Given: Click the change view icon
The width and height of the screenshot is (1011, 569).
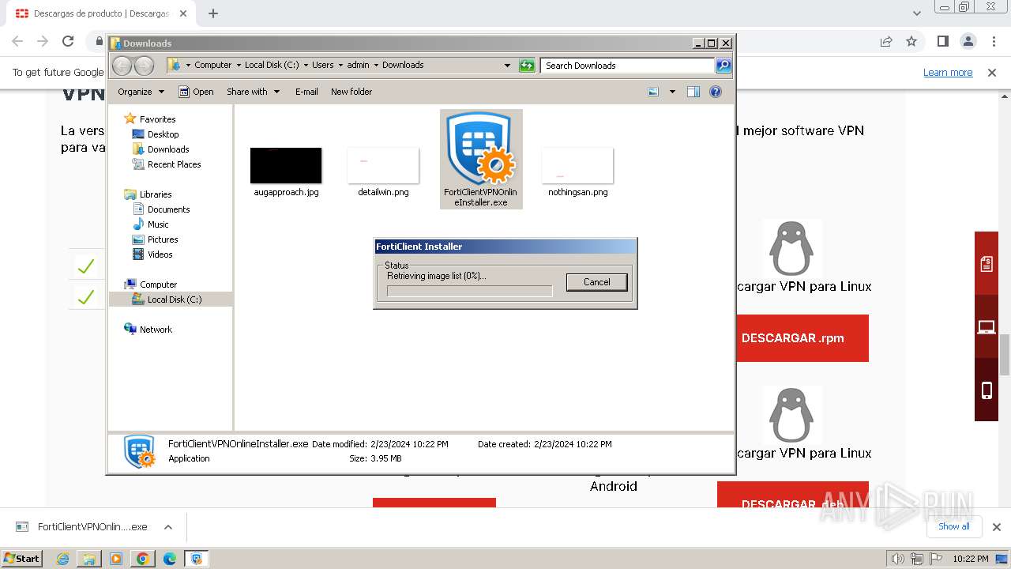Looking at the screenshot, I should click(x=653, y=92).
